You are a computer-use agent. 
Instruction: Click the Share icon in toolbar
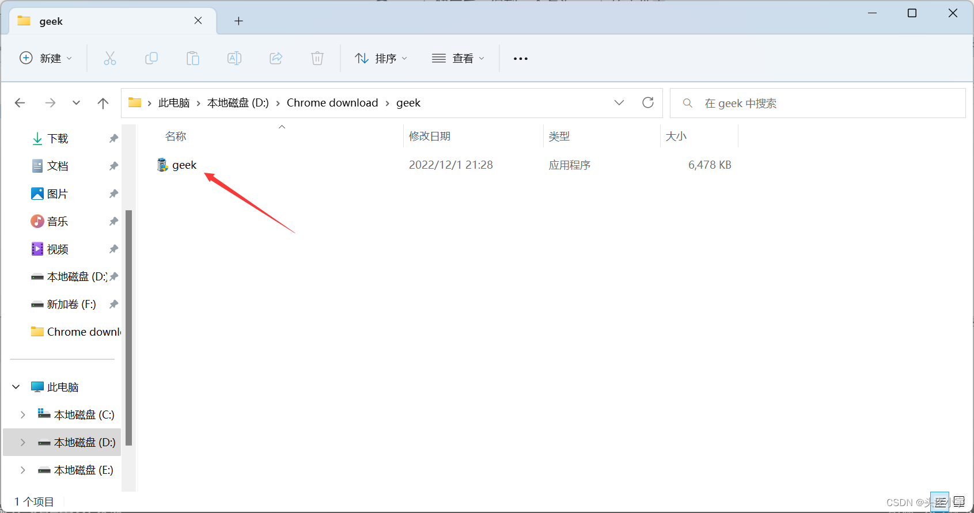click(276, 58)
